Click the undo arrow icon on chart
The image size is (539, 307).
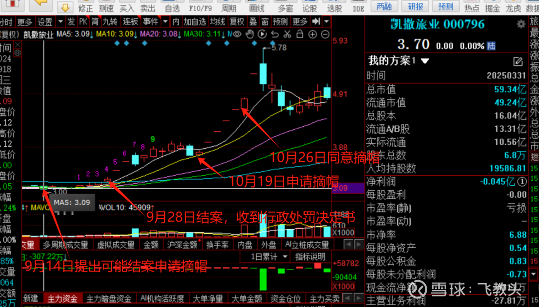274,34
